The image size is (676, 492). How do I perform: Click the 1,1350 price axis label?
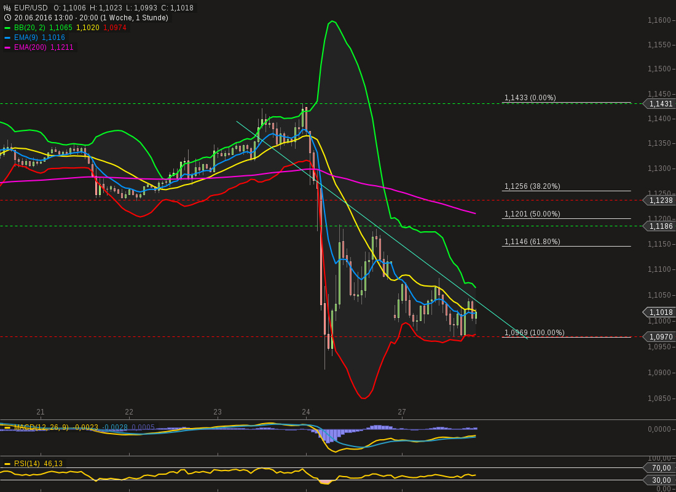(659, 143)
